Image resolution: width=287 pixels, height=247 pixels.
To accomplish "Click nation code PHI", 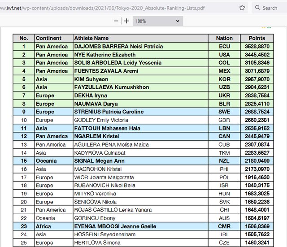I will (224, 169).
